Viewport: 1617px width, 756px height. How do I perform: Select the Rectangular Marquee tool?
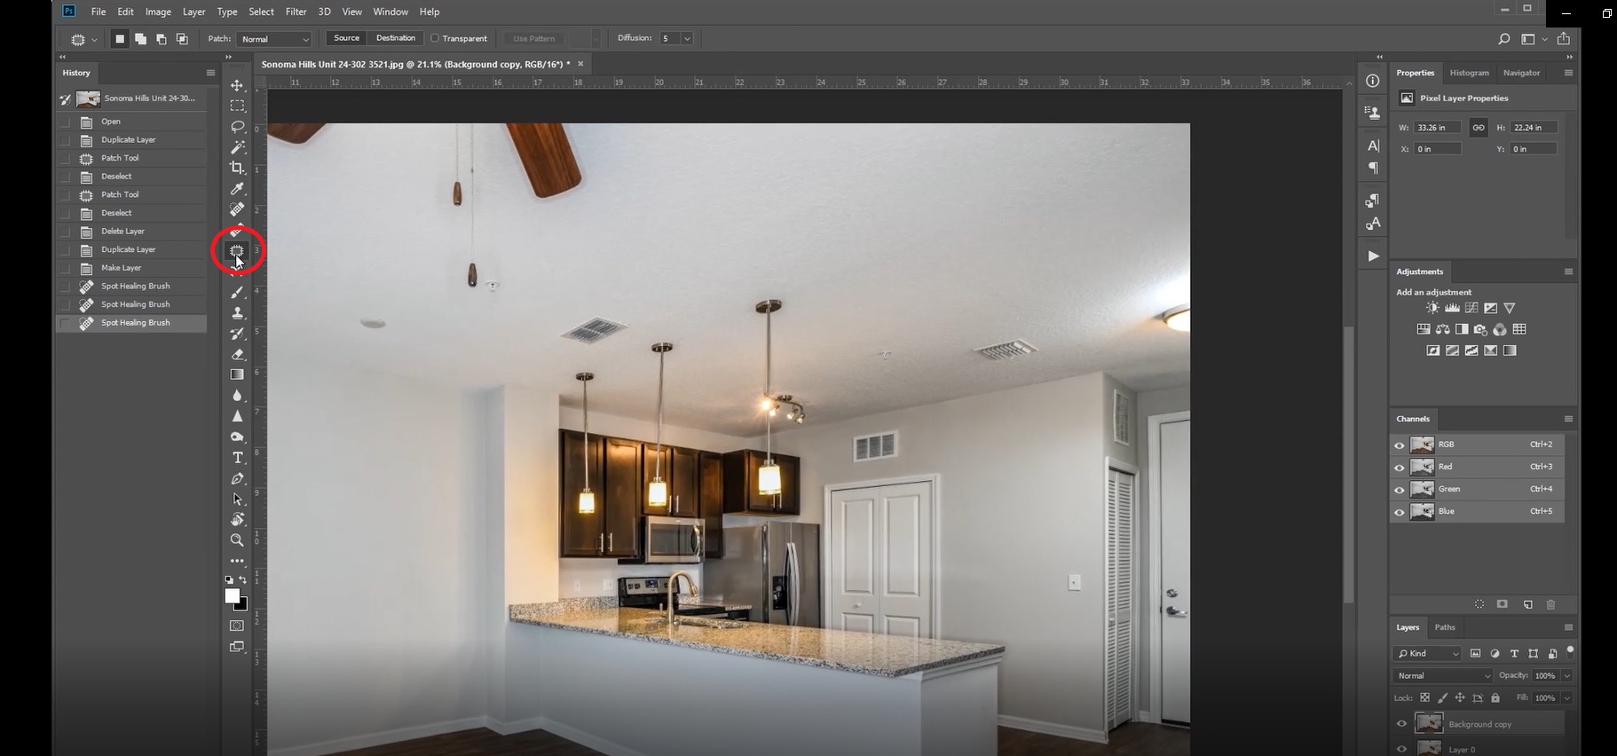(237, 106)
